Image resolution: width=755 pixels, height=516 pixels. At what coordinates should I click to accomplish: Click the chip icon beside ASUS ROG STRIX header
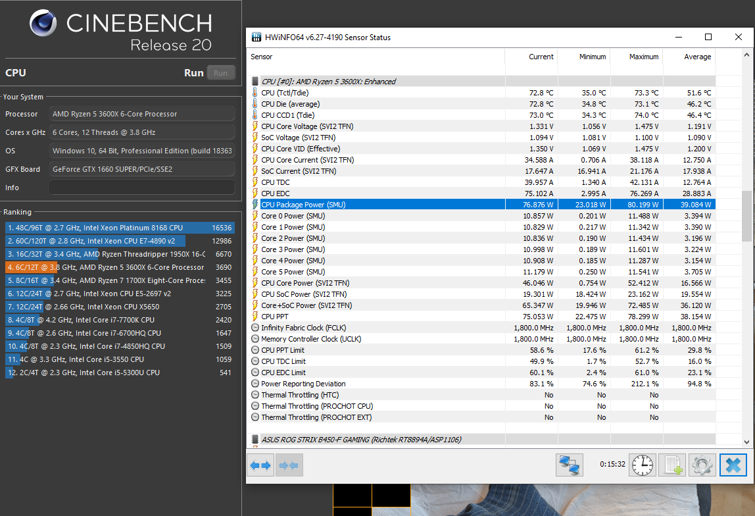click(x=255, y=440)
